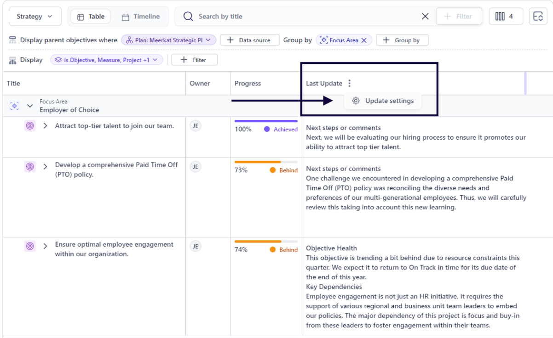Image resolution: width=553 pixels, height=338 pixels.
Task: Switch to the Timeline view tab
Action: (141, 17)
